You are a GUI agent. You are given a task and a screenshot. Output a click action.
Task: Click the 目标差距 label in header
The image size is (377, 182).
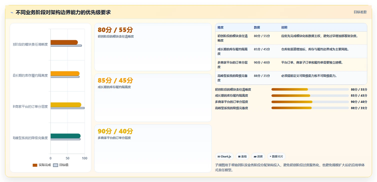(x=360, y=12)
